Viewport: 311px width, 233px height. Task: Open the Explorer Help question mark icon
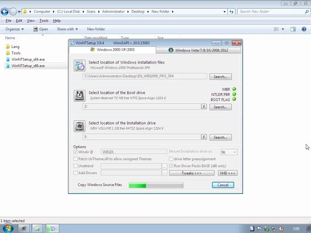304,29
